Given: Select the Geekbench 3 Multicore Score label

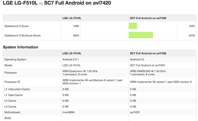Looking at the screenshot, I should 22,35.
